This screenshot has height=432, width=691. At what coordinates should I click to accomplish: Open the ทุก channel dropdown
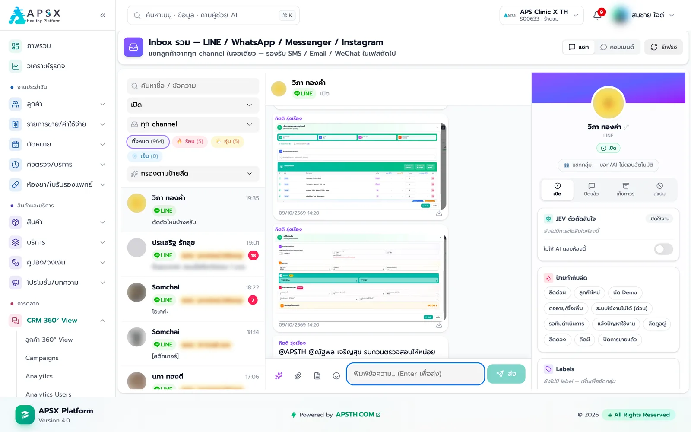[193, 124]
